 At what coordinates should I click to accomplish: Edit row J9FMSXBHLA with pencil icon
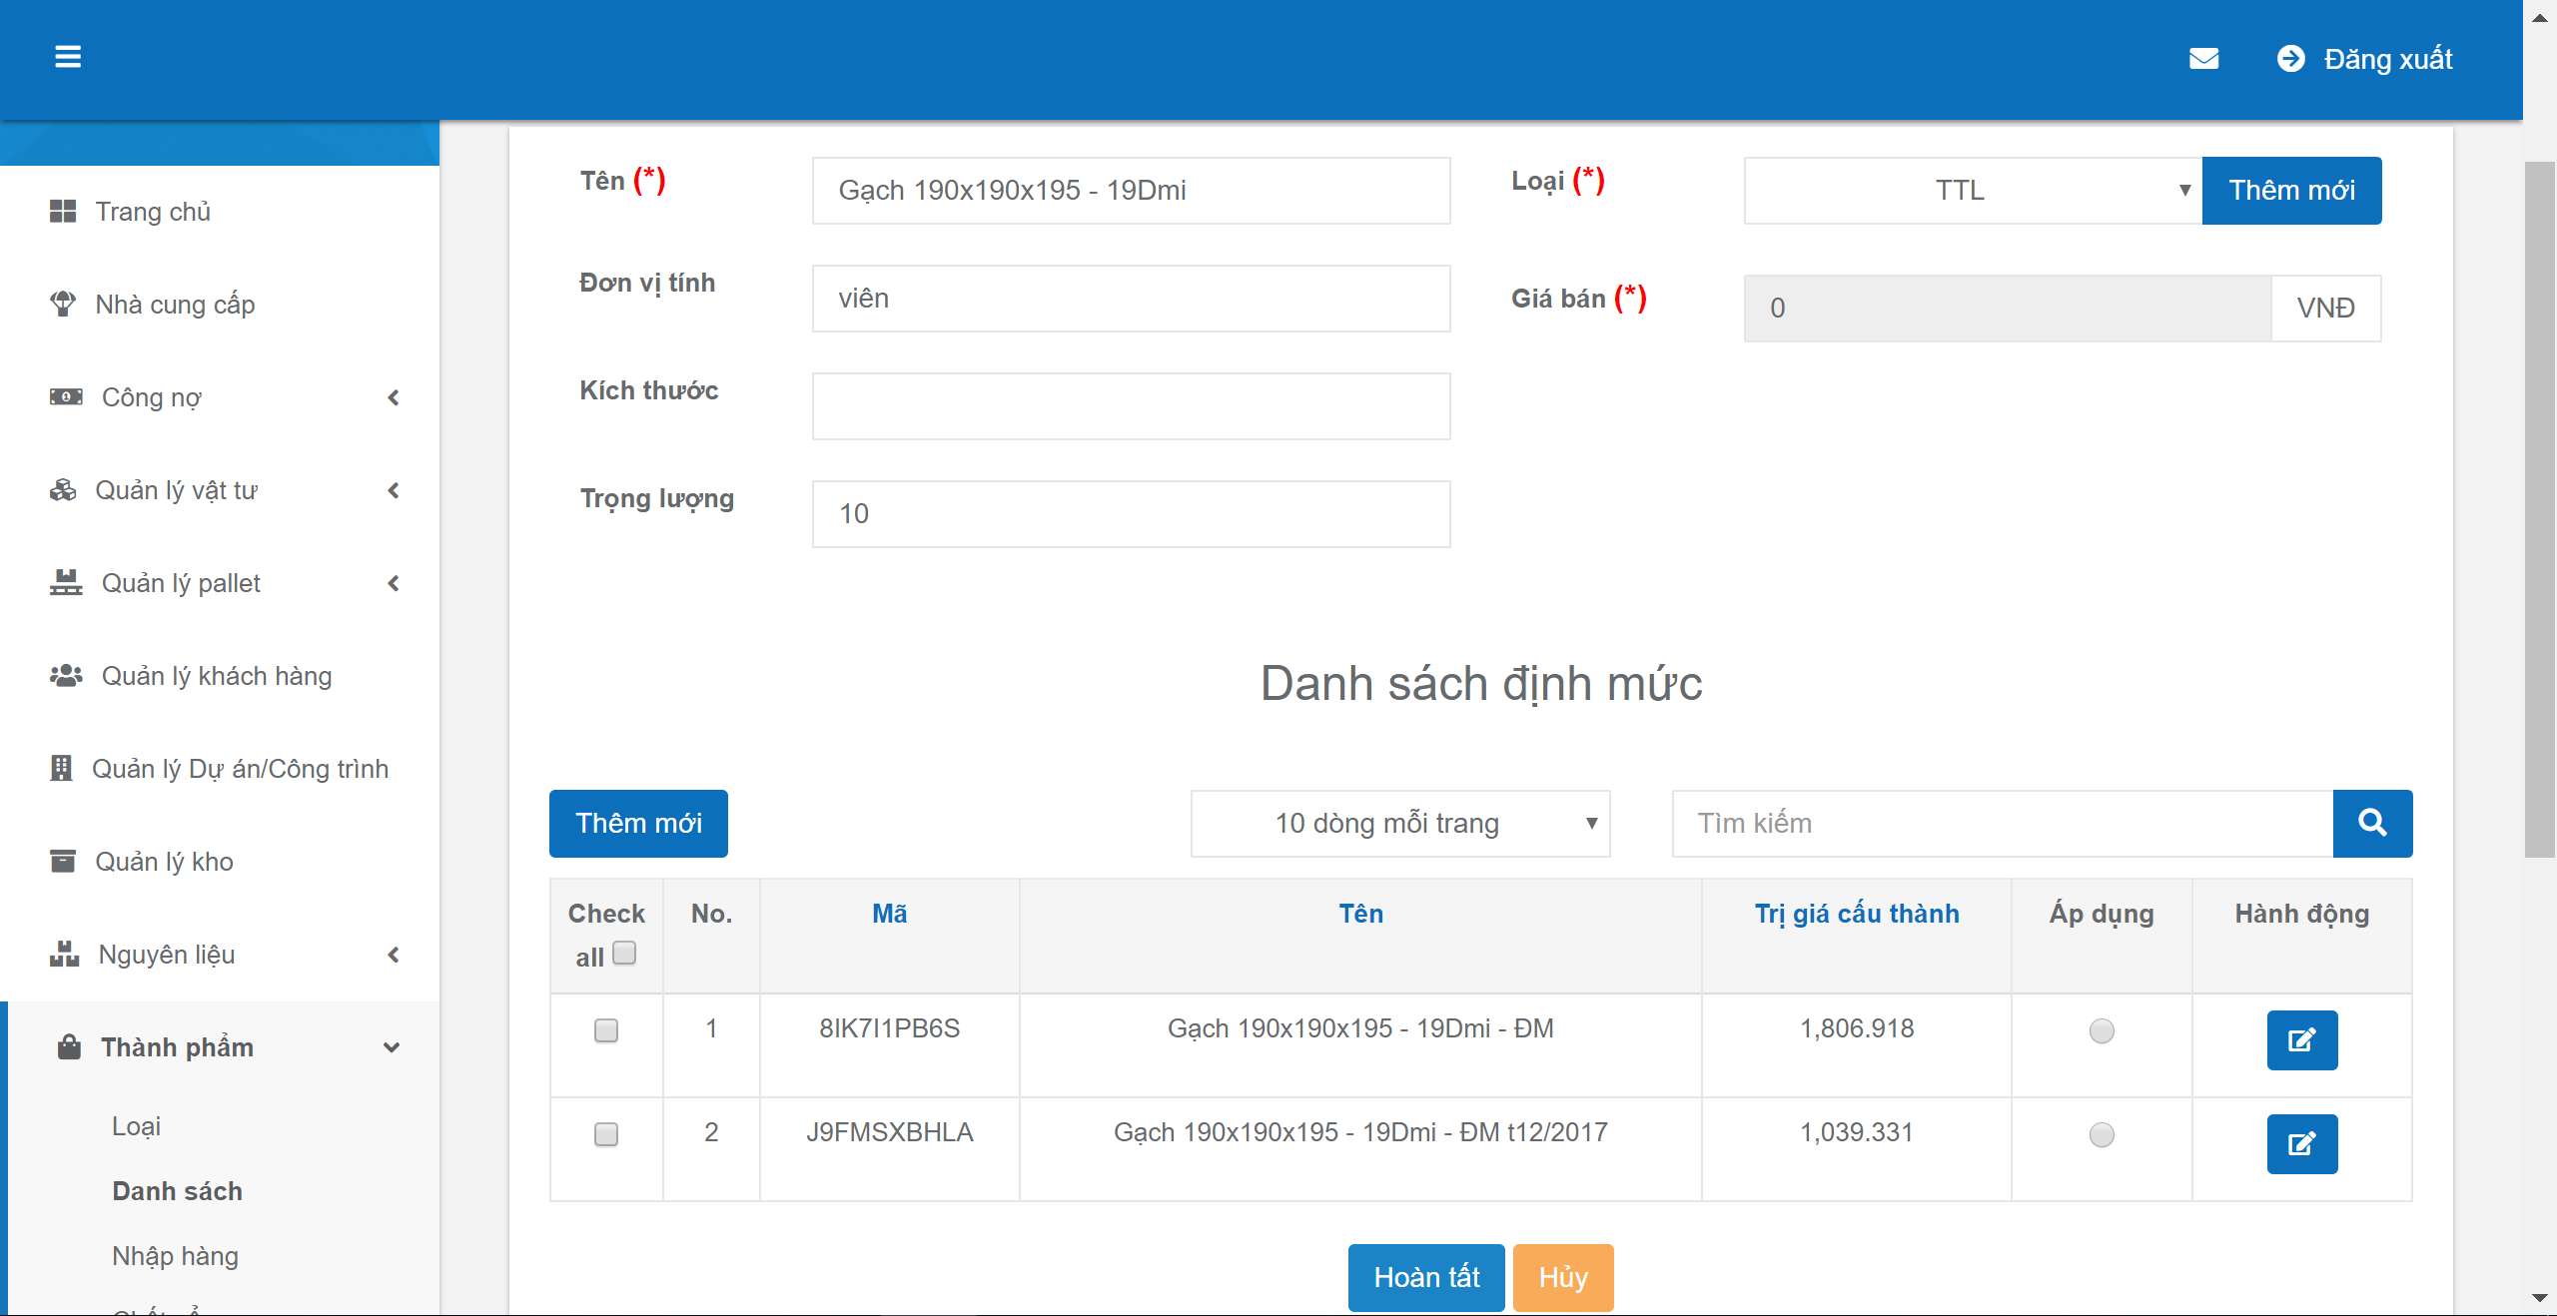[2301, 1143]
